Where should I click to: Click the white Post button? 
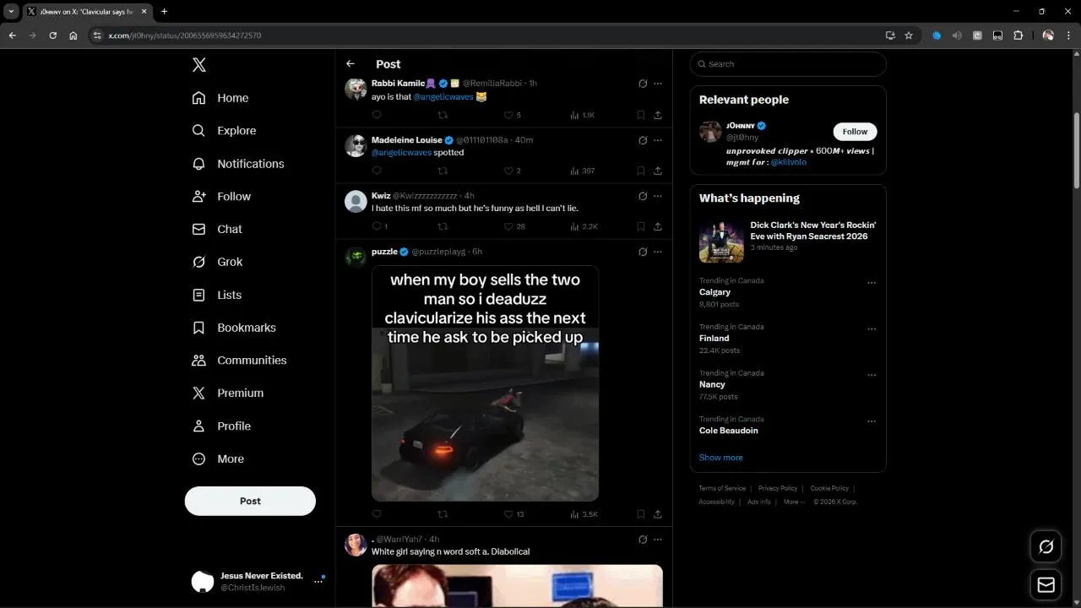click(x=250, y=501)
